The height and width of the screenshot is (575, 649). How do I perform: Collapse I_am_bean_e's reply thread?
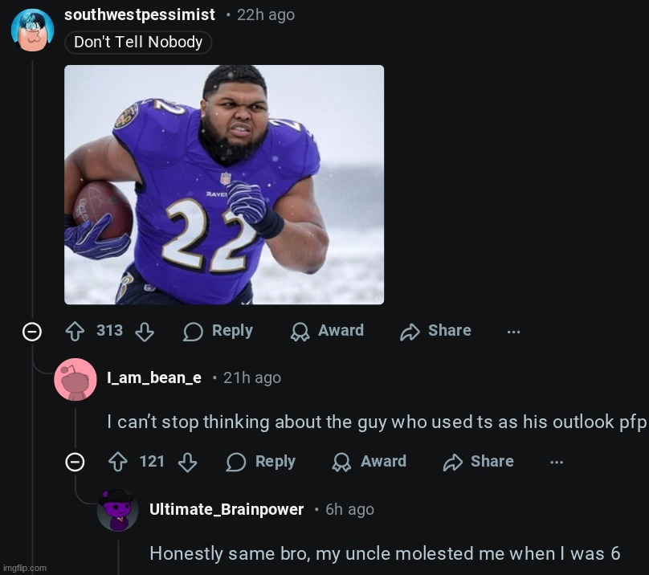(75, 462)
